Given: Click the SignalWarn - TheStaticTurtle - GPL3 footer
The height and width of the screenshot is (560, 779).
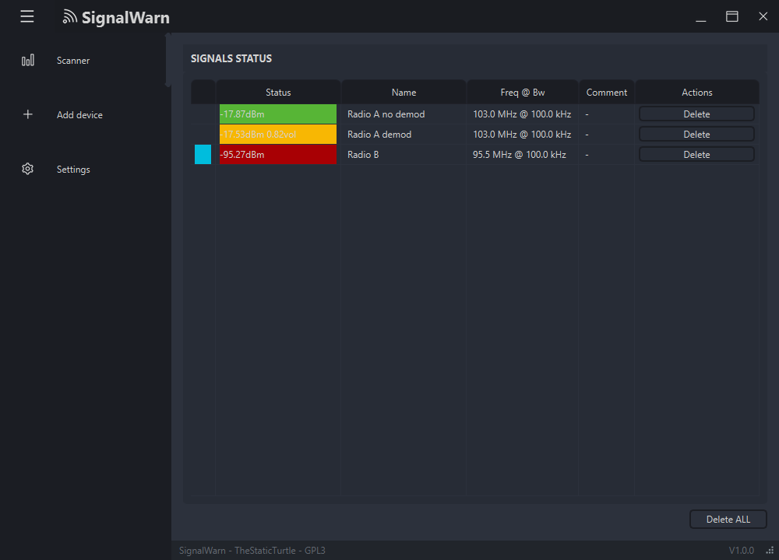Looking at the screenshot, I should (x=252, y=551).
